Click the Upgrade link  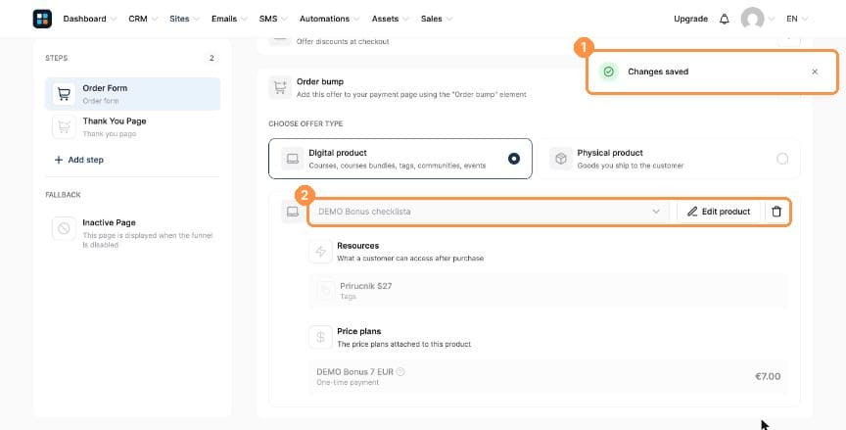click(x=690, y=19)
